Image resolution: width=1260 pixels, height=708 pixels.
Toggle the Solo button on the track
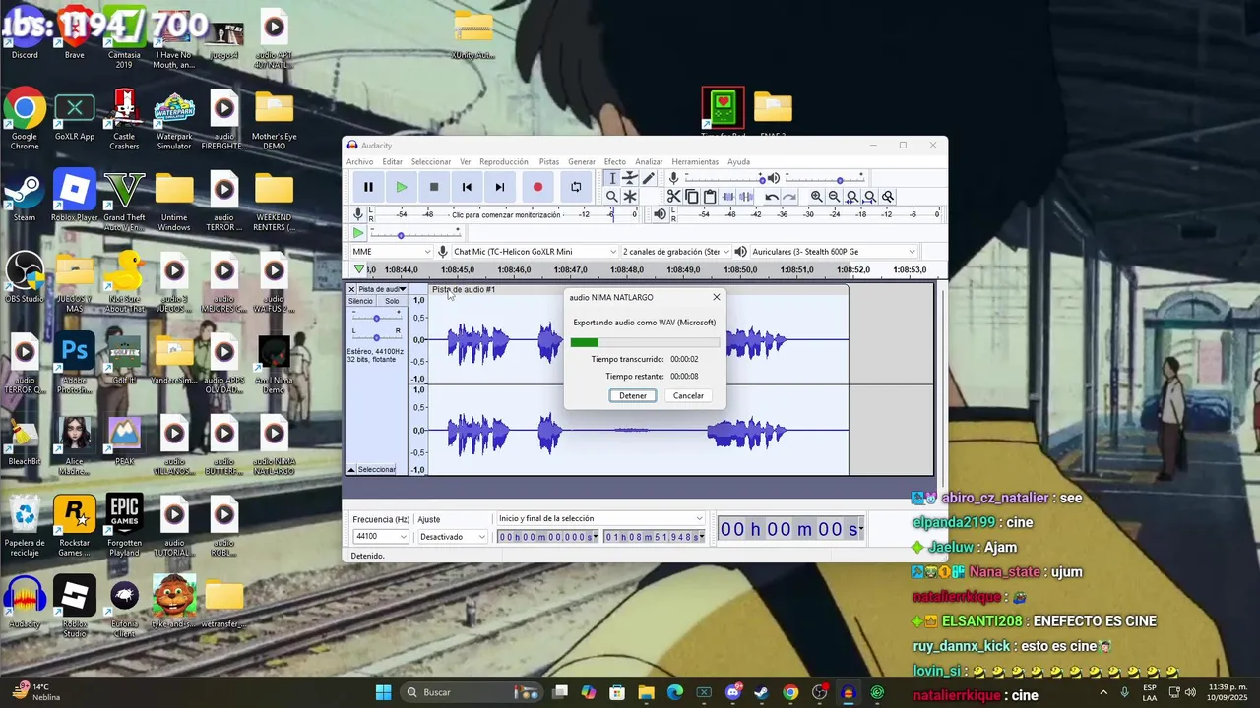coord(392,301)
